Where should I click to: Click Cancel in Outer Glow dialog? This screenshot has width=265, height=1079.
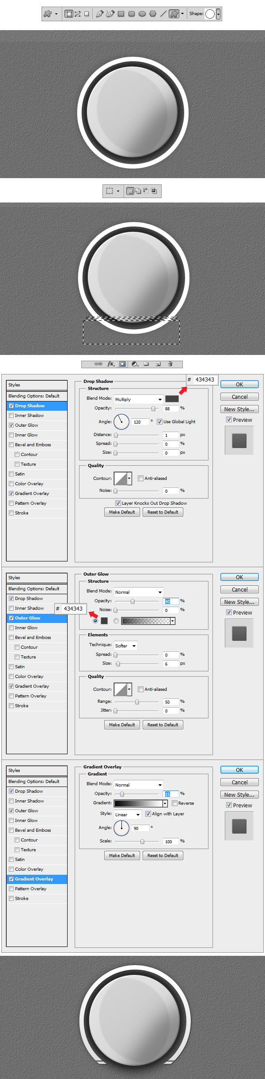(239, 590)
